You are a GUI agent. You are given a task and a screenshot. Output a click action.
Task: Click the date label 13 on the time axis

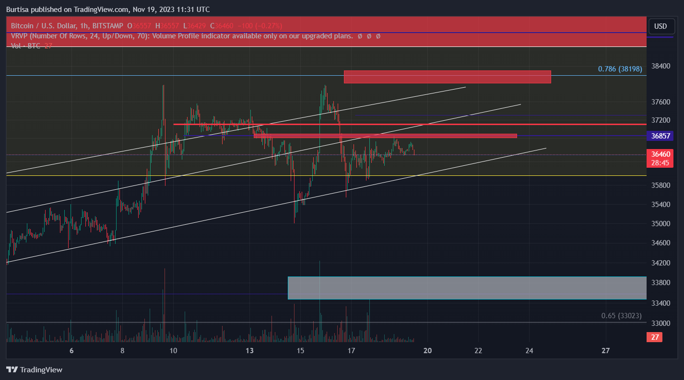pyautogui.click(x=249, y=351)
